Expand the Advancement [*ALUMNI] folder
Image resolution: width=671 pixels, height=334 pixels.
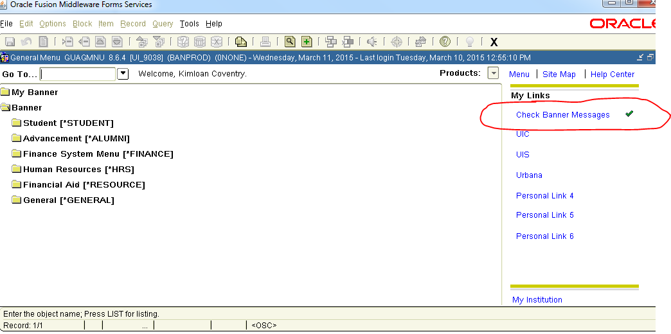[17, 139]
